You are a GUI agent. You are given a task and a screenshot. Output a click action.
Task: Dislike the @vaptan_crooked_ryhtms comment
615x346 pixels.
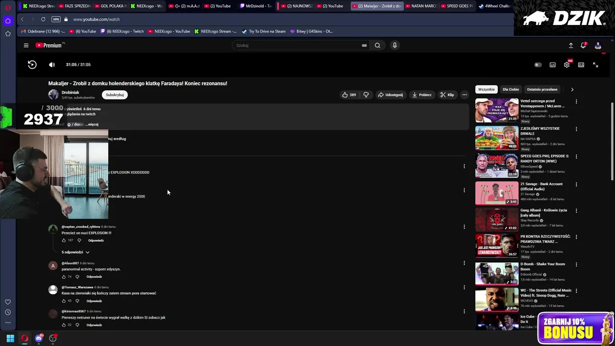pos(79,240)
